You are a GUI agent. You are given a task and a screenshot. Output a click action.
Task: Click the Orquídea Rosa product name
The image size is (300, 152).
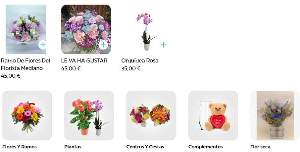[x=140, y=61]
